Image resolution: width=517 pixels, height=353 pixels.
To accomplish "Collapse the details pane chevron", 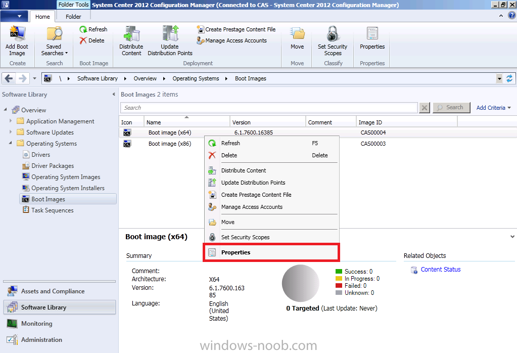I will 512,237.
